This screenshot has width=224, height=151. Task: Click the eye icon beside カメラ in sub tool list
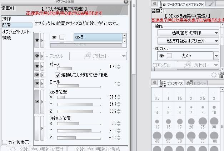(x=54, y=37)
